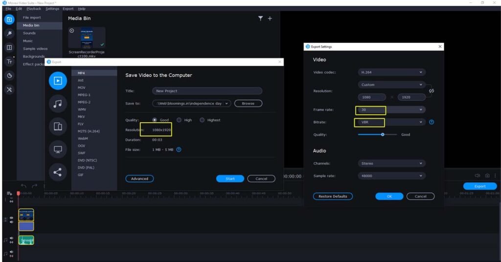Select the Upload Online share icon
501x262 pixels.
tap(58, 173)
